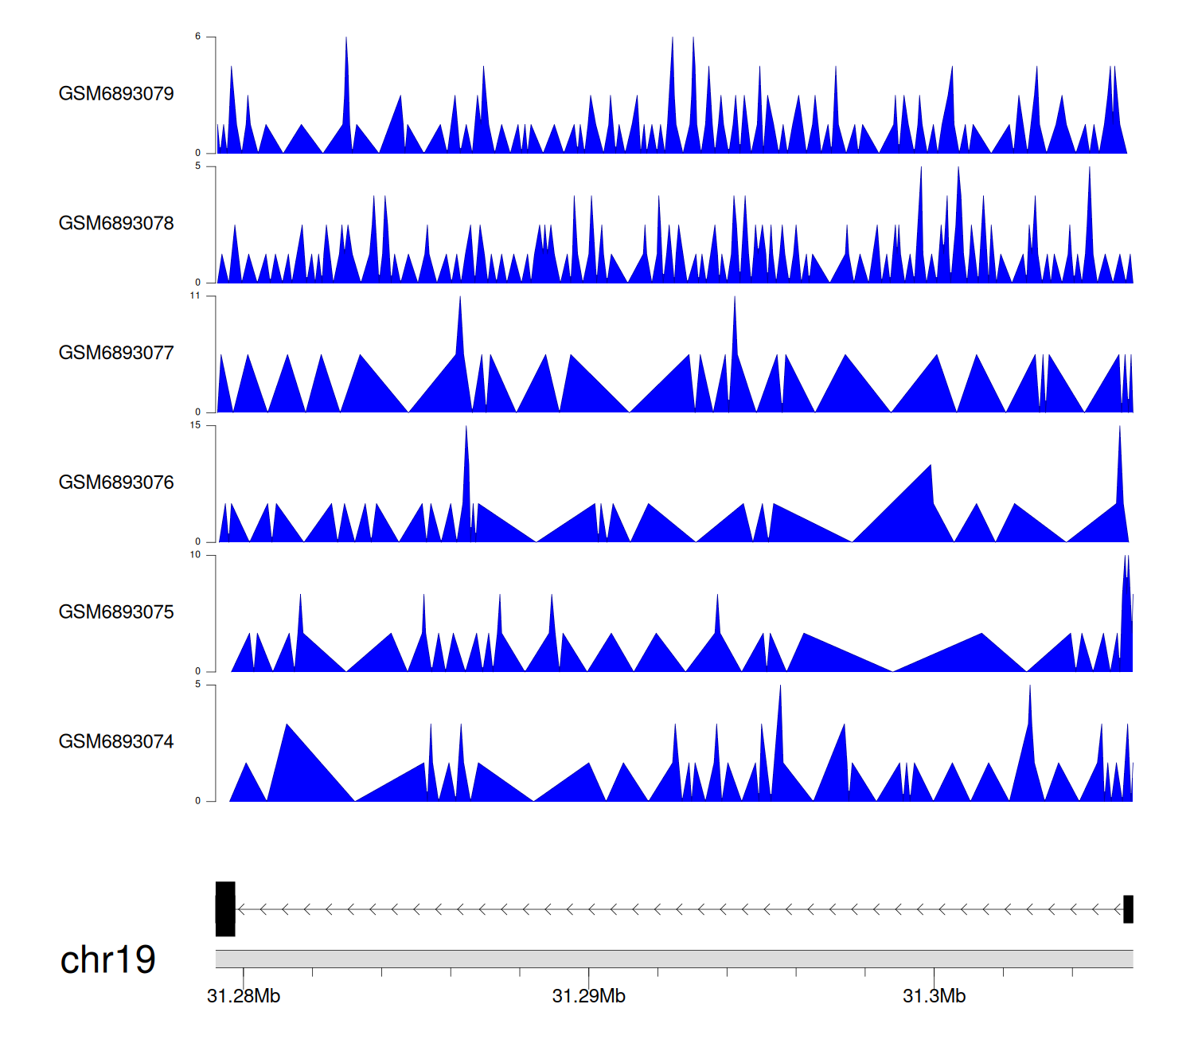This screenshot has width=1194, height=1051.
Task: Click the gray chromosome ideogram bar
Action: point(673,959)
